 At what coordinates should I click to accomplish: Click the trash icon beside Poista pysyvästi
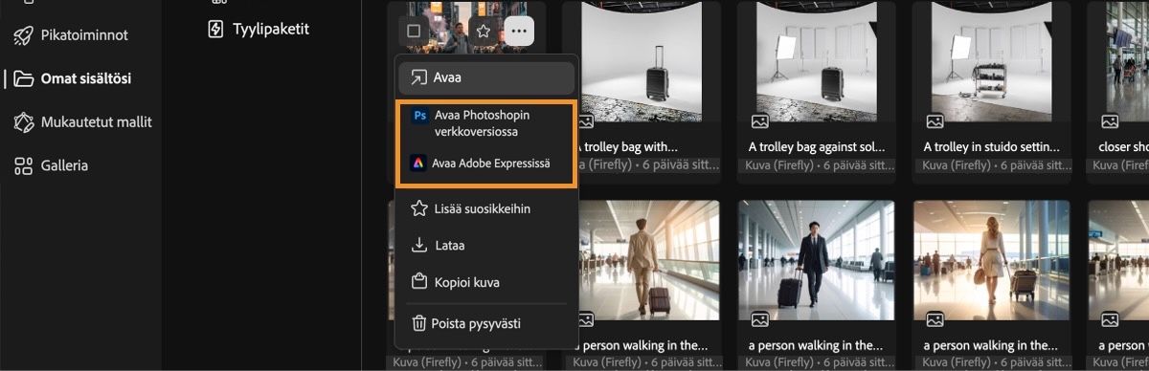[418, 323]
